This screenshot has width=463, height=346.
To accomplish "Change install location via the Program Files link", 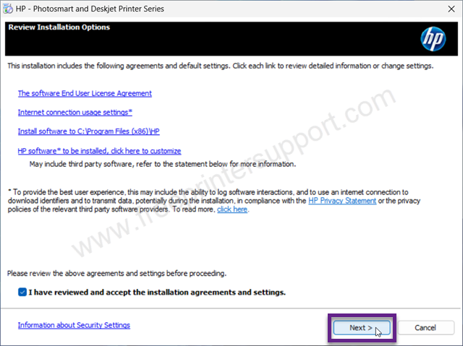I will [x=88, y=131].
